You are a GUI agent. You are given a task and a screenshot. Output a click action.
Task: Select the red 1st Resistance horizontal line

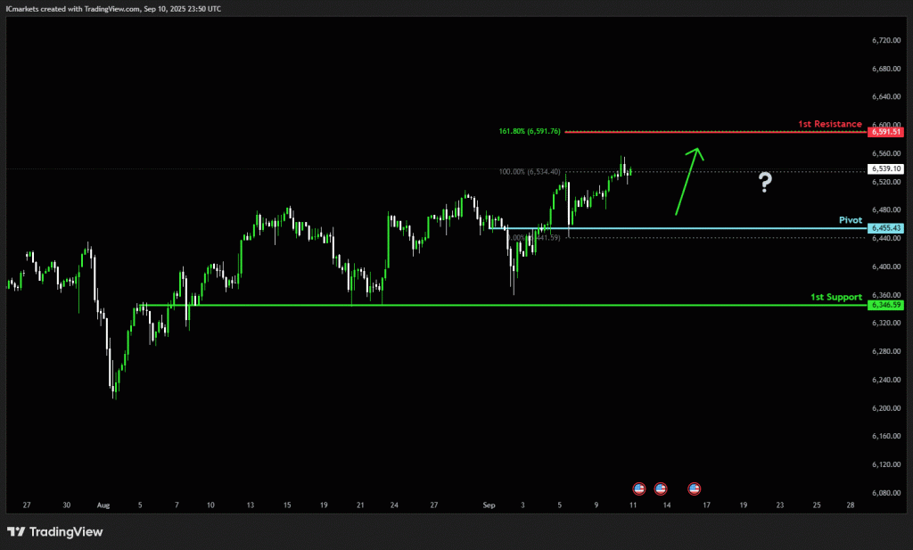(x=716, y=132)
